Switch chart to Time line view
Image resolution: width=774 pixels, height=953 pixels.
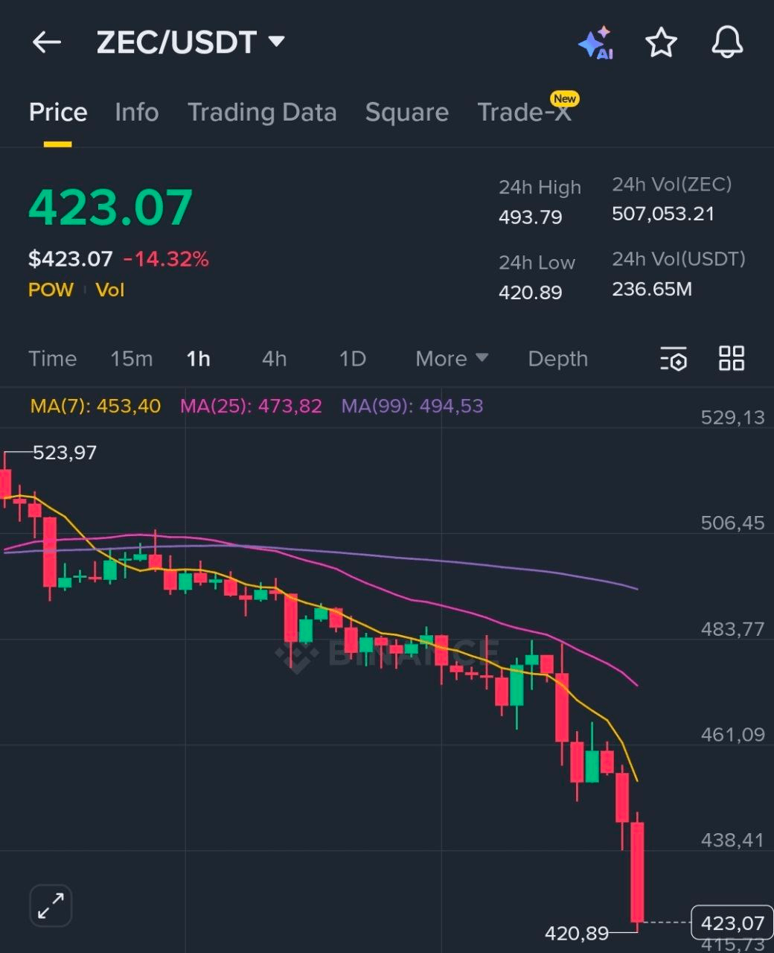click(x=53, y=359)
